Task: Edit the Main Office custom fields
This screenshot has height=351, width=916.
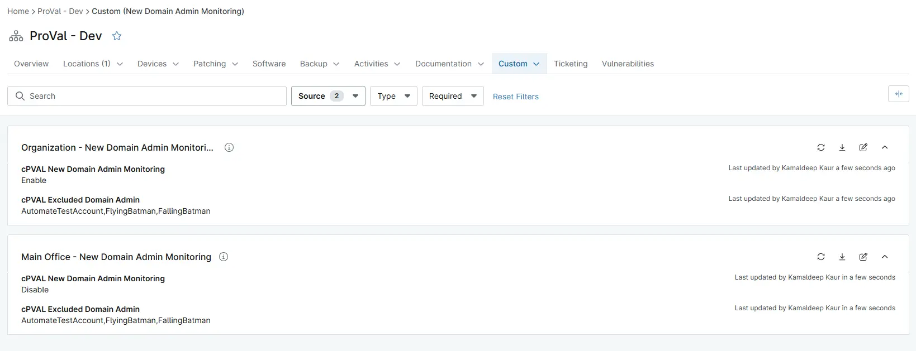Action: pyautogui.click(x=863, y=257)
